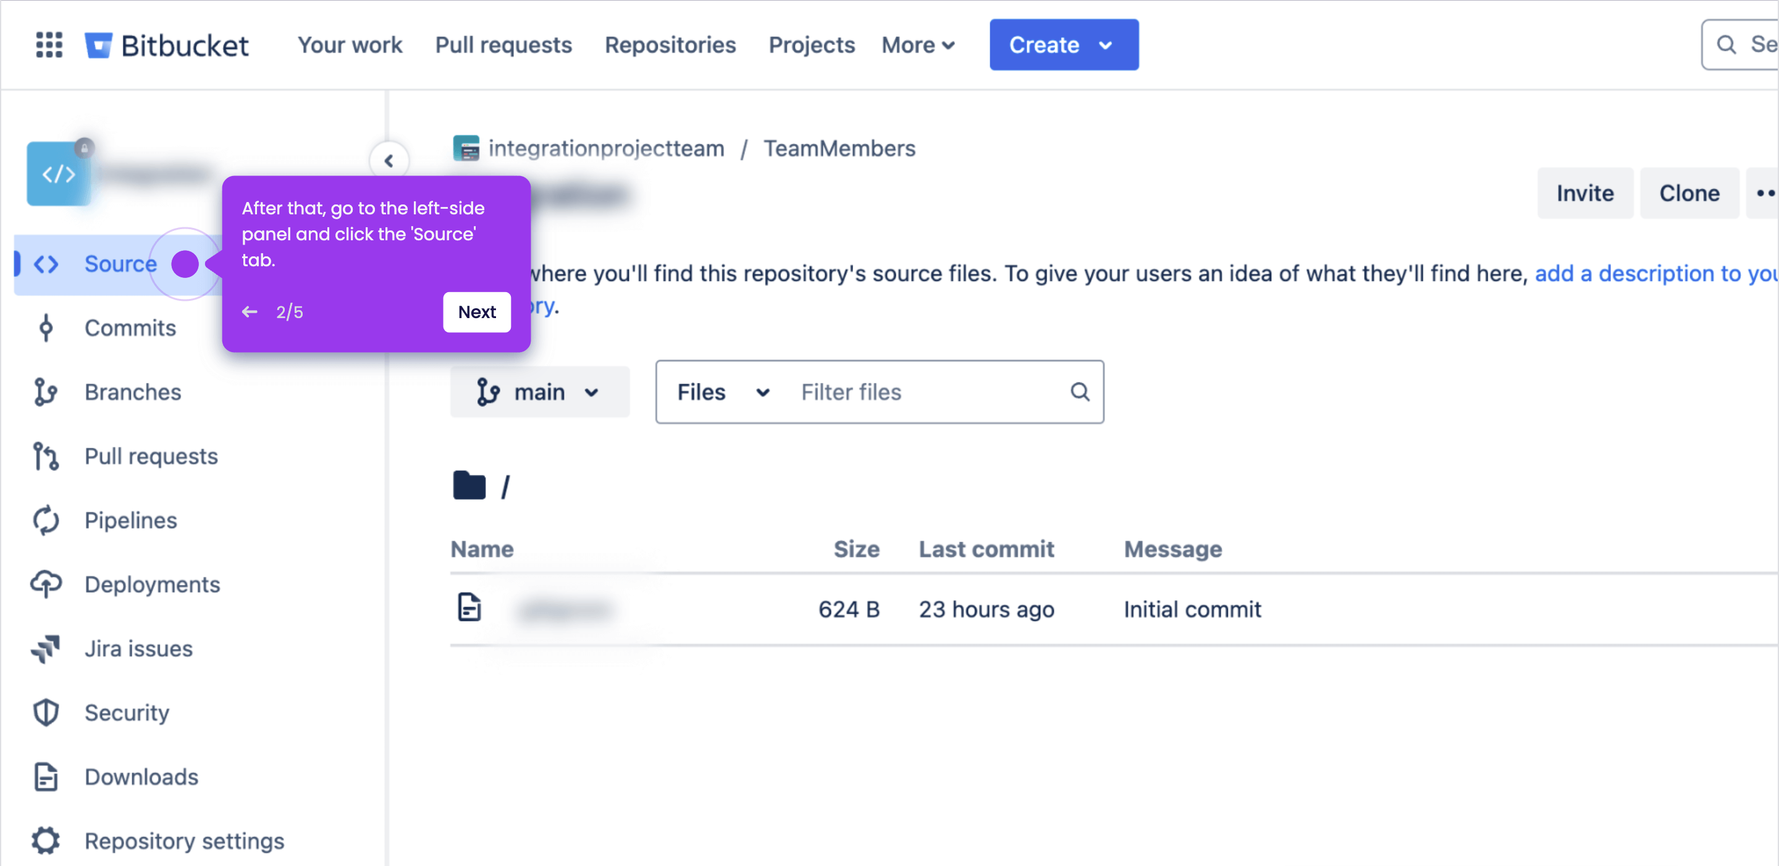Click the search magnifier in Filter files
1779x866 pixels.
pyautogui.click(x=1080, y=392)
